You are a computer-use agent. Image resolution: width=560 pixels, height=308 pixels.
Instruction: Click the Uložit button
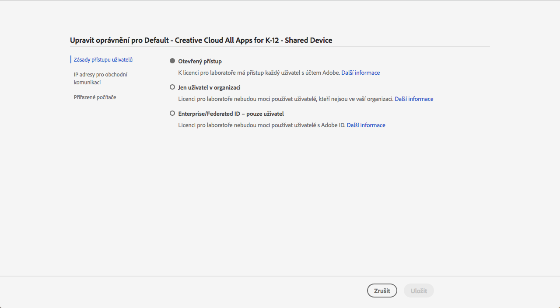(x=419, y=291)
